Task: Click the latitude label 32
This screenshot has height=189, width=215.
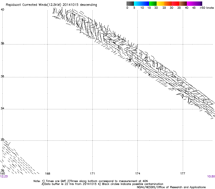Action: 2,140
